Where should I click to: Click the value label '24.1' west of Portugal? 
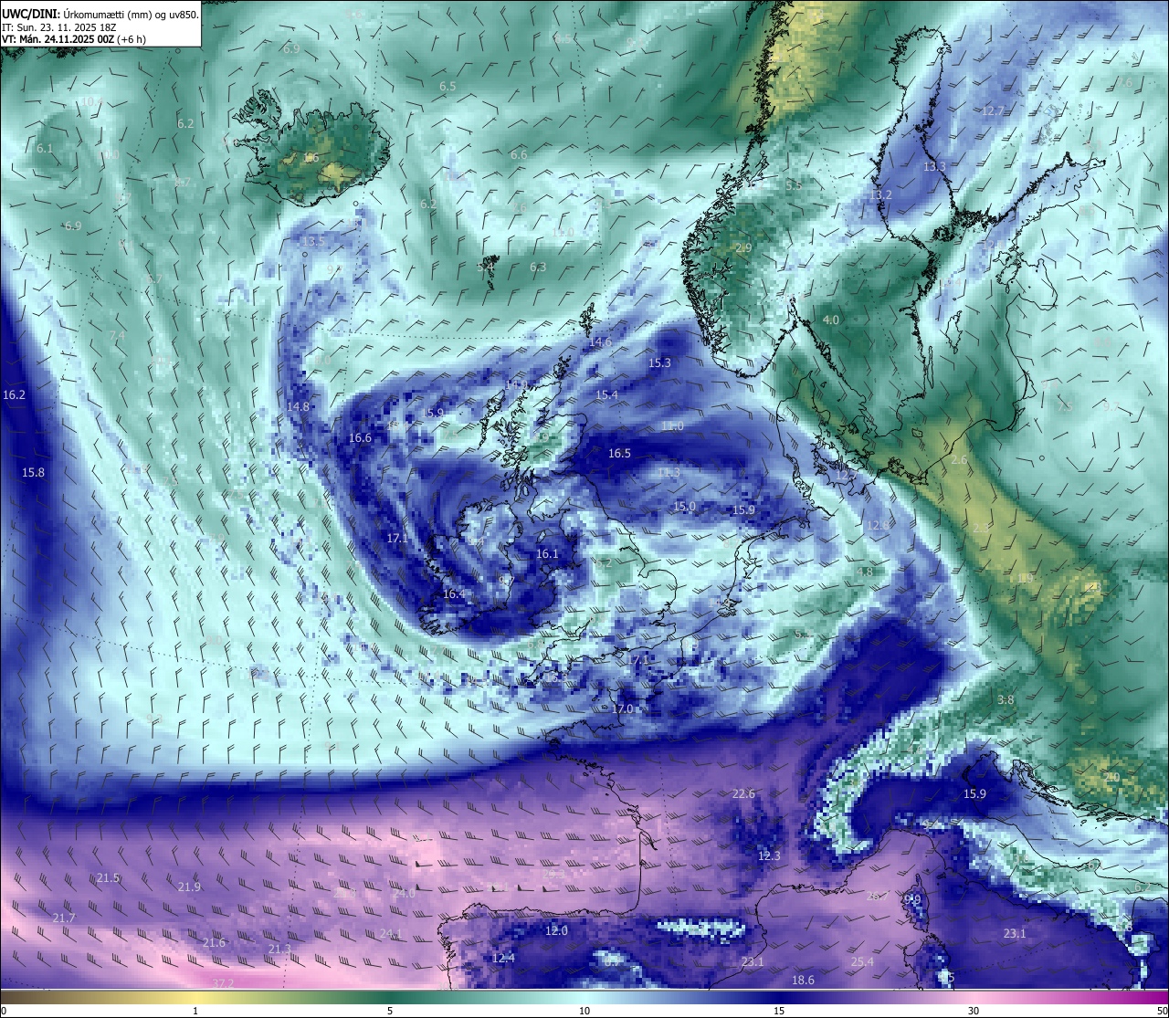[x=390, y=934]
